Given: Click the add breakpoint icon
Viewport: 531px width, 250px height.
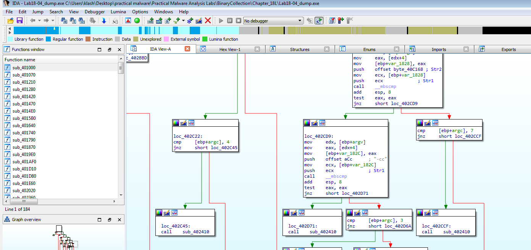Looking at the screenshot, I should pyautogui.click(x=341, y=21).
